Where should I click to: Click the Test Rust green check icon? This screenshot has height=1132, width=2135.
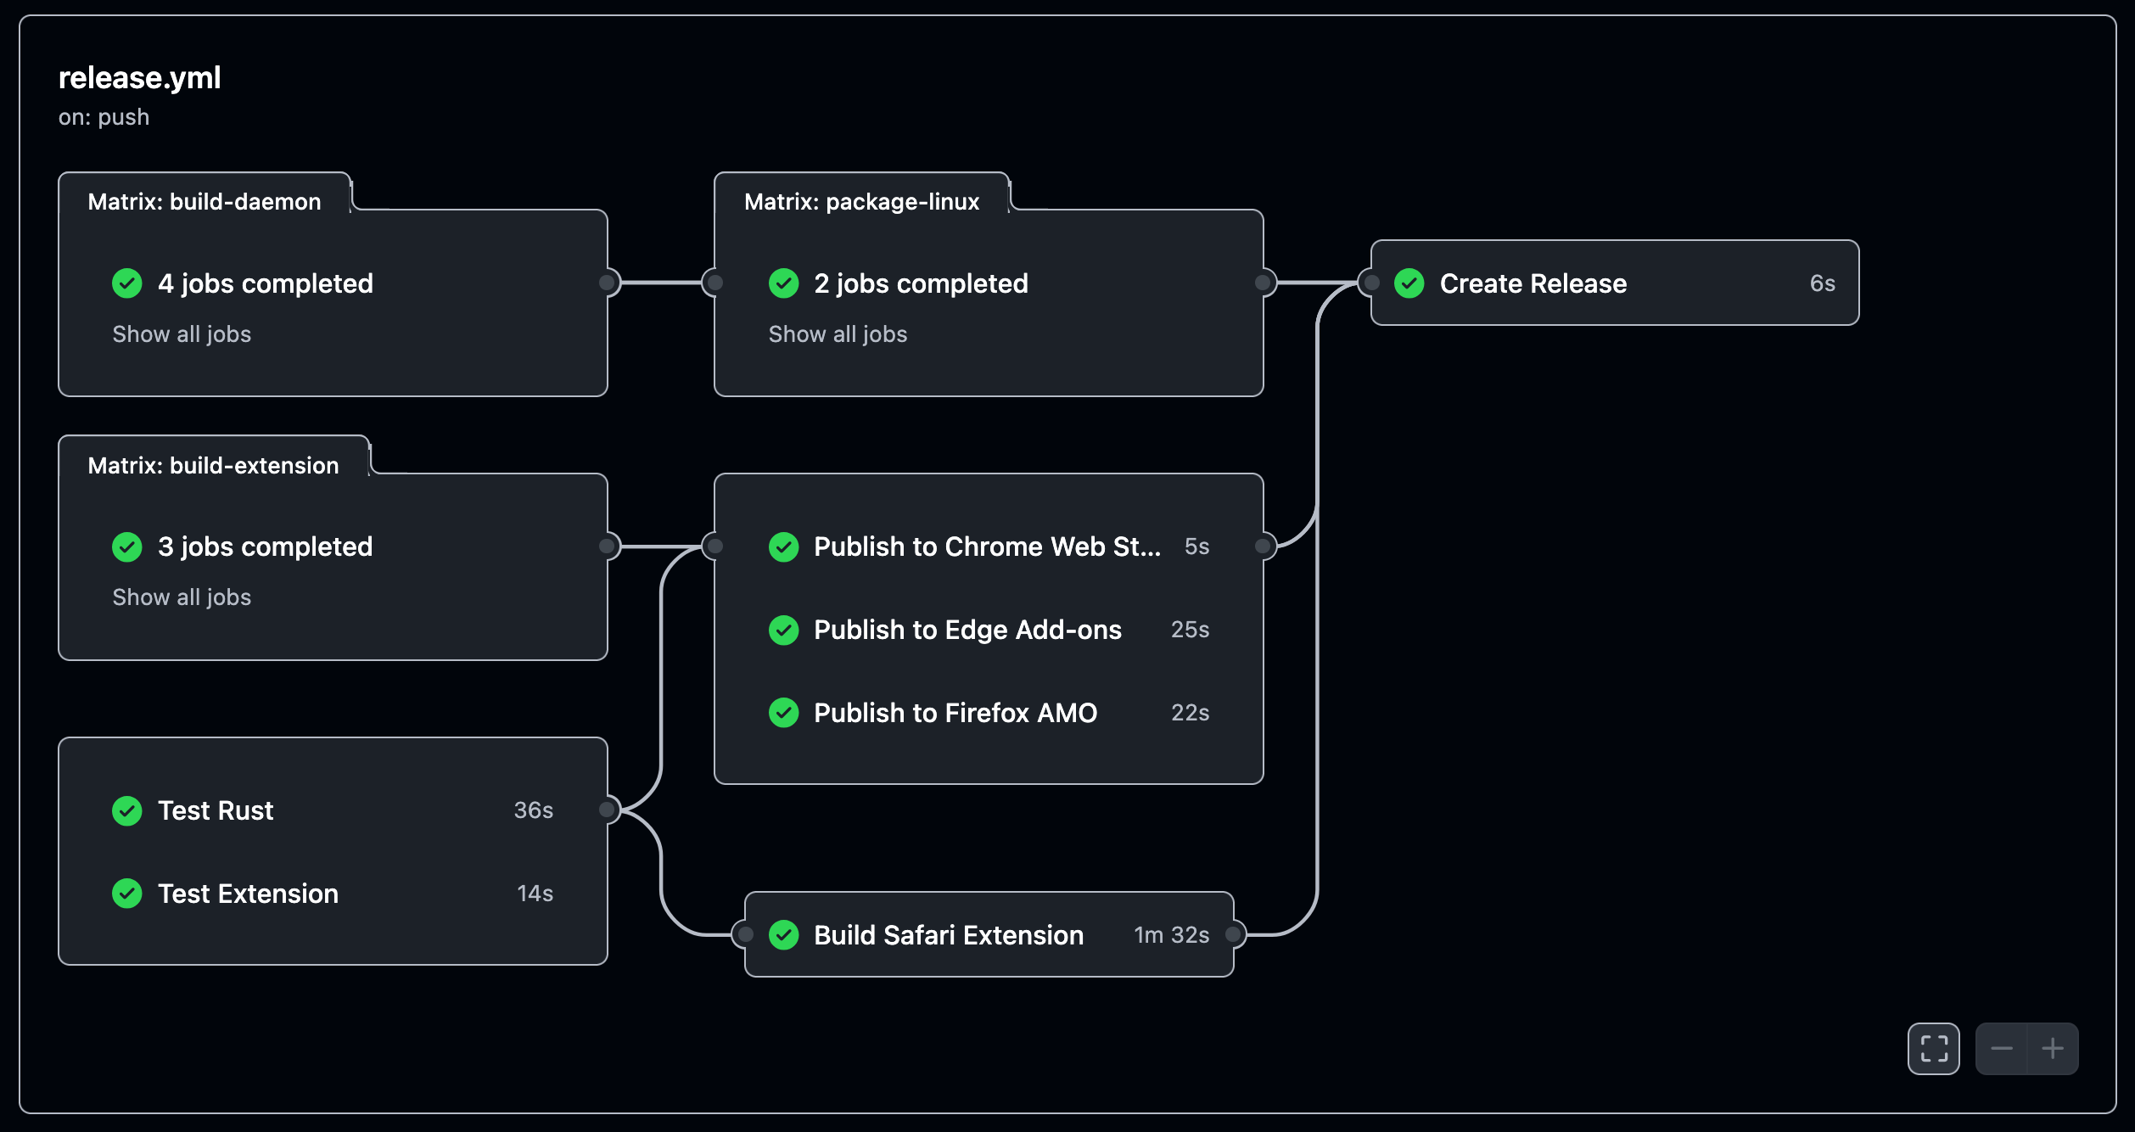[127, 810]
